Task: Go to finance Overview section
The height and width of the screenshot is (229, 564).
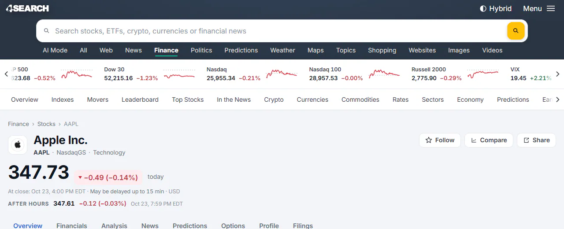Action: click(x=25, y=100)
